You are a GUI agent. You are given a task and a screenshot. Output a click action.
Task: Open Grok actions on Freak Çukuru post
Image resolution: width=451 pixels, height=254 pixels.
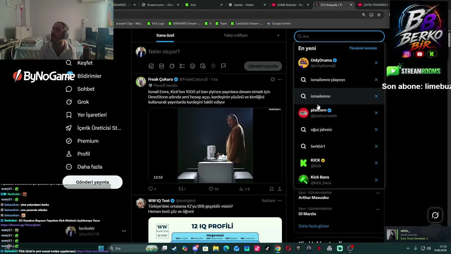(272, 79)
